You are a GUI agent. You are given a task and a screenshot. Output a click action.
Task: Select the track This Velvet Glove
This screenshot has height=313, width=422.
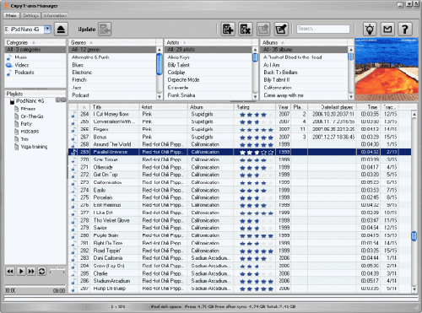pos(240,220)
